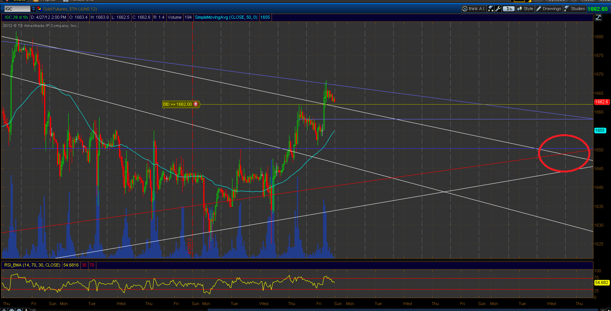This screenshot has width=611, height=311.
Task: Click the quick study flask icon
Action: point(491,9)
